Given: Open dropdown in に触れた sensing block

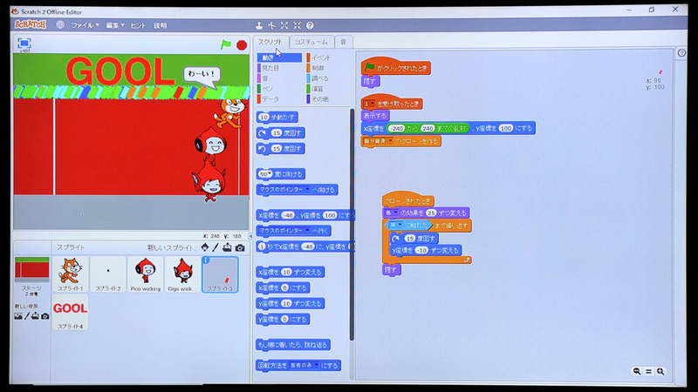Looking at the screenshot, I should (x=400, y=226).
